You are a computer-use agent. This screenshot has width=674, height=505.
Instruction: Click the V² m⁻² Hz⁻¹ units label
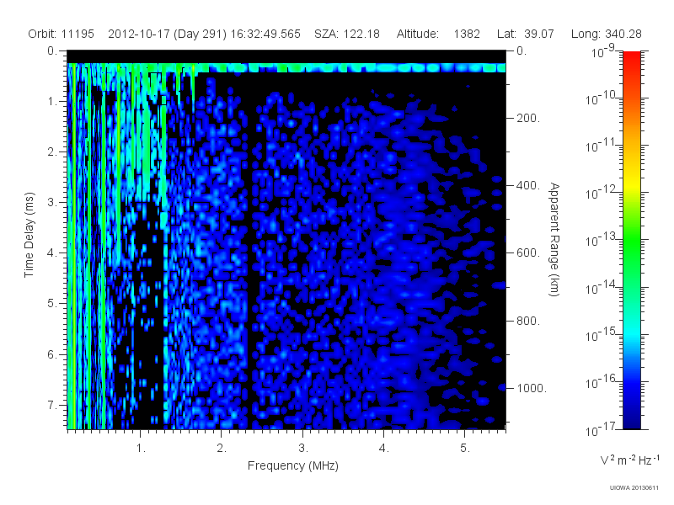coord(629,460)
